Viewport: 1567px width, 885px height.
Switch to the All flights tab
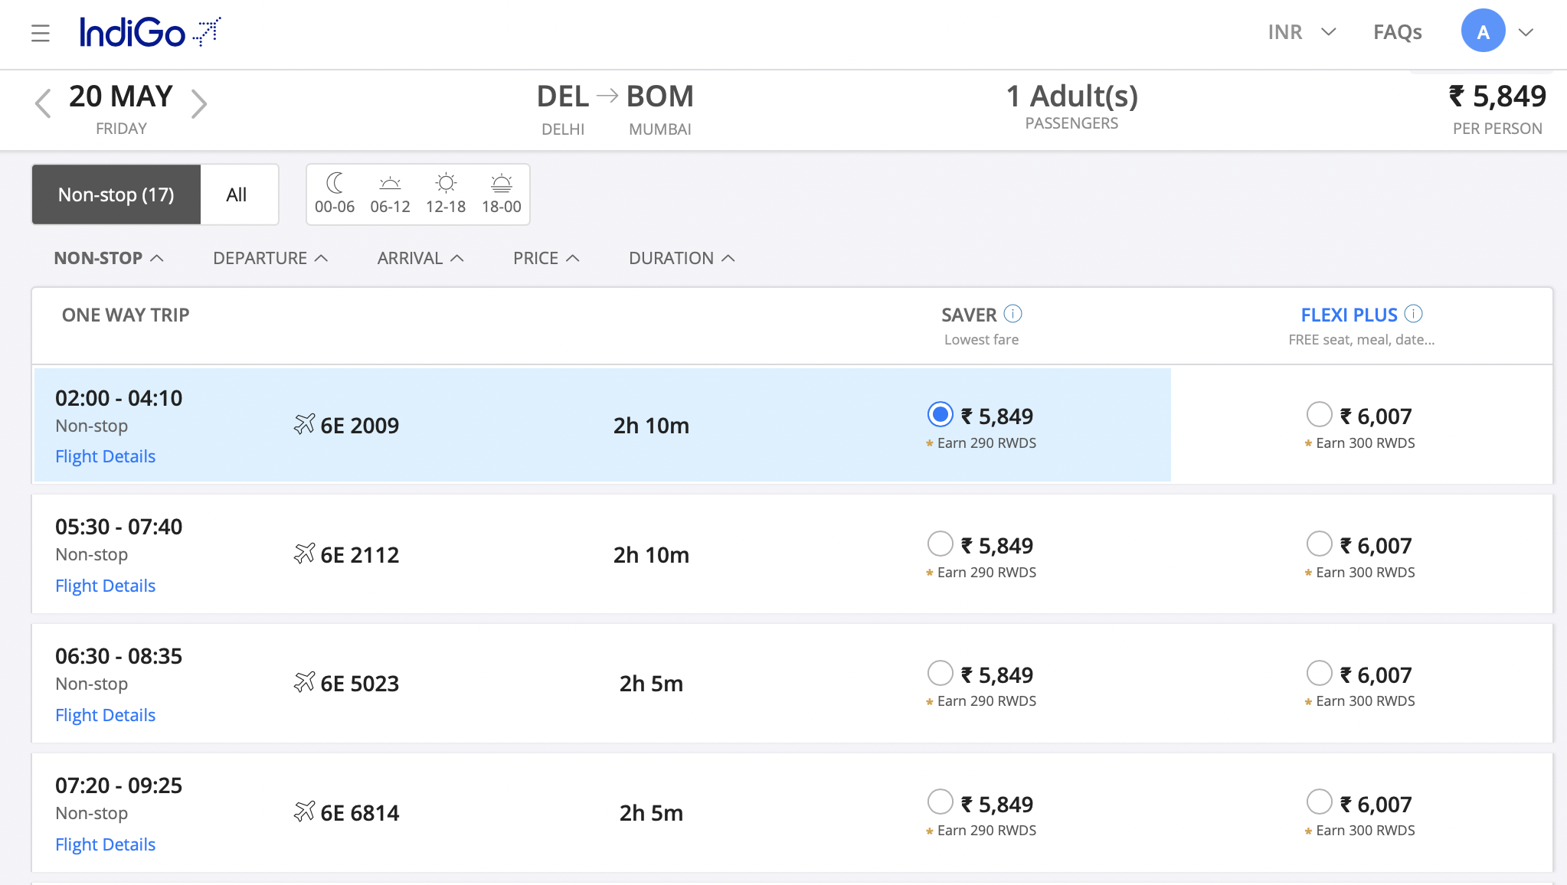click(x=237, y=194)
